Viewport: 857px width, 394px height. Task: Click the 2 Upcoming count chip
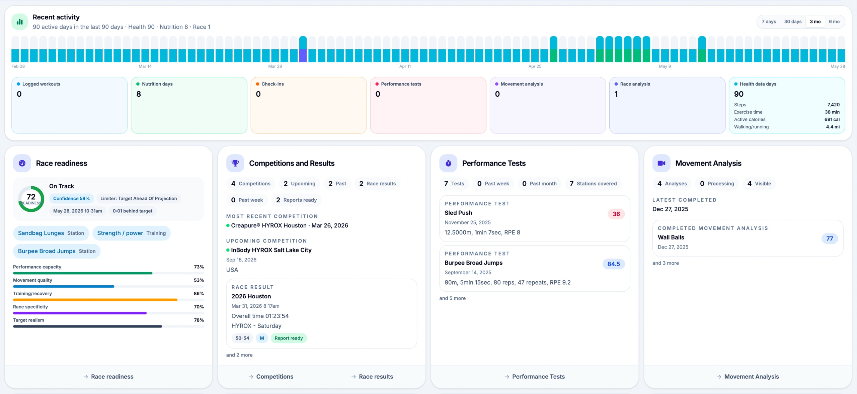point(299,184)
